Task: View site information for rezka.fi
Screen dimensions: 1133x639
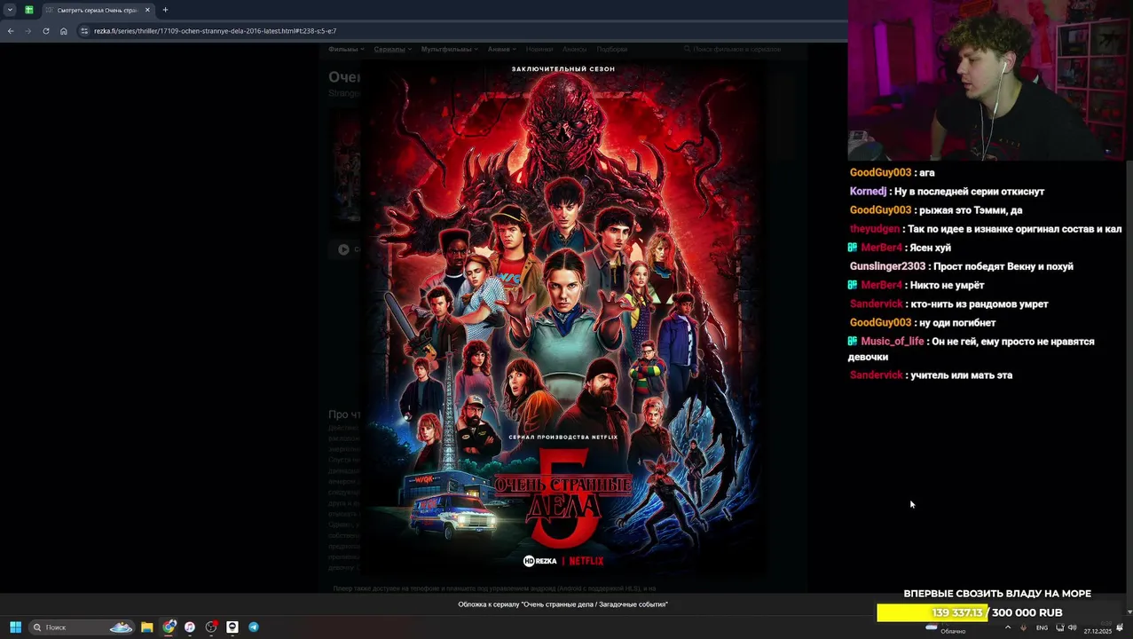Action: coord(84,31)
